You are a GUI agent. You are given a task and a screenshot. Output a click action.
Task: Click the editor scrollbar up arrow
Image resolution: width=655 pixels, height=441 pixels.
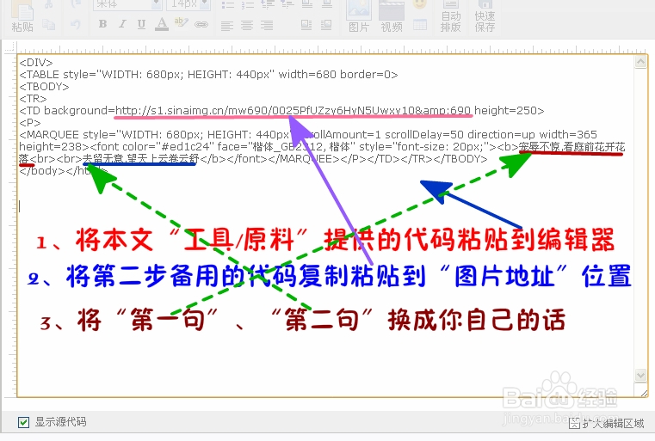640,62
